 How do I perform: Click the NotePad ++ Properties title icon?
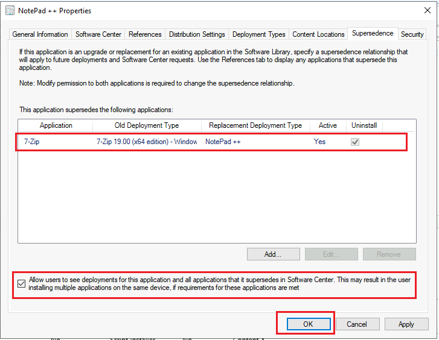(10, 11)
